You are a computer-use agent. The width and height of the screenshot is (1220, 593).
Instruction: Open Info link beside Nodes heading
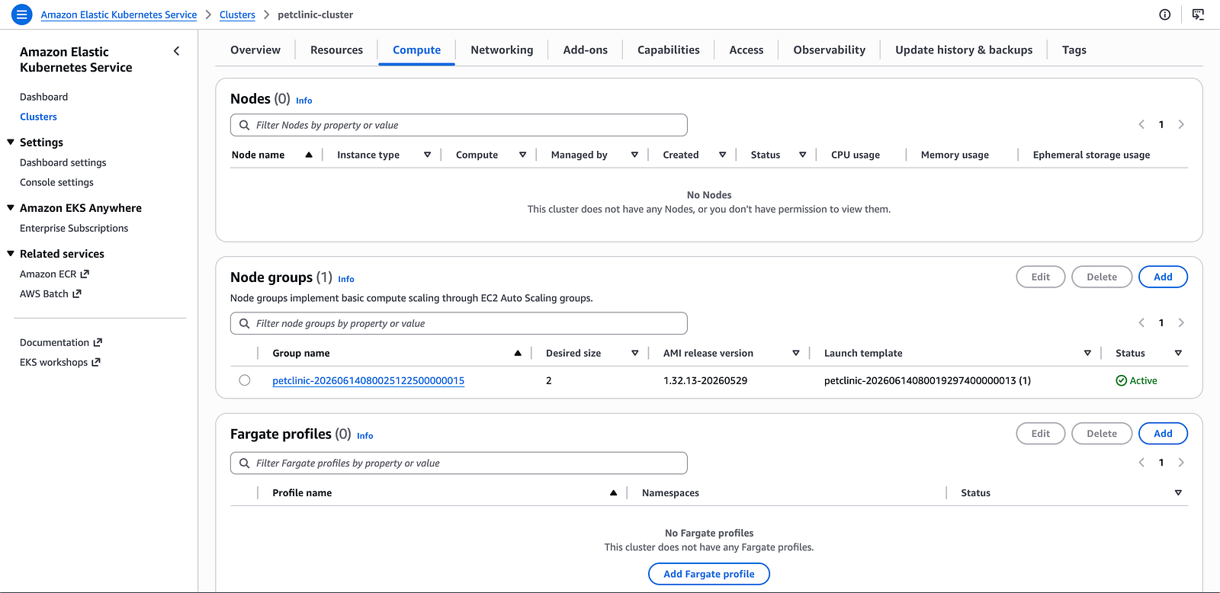(x=304, y=101)
